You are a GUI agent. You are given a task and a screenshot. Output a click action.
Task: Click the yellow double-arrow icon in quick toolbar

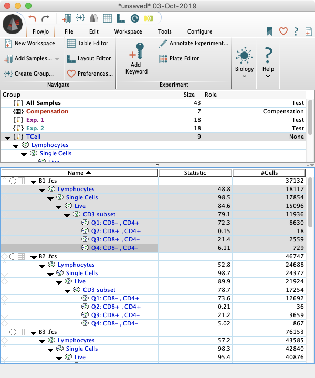[149, 18]
